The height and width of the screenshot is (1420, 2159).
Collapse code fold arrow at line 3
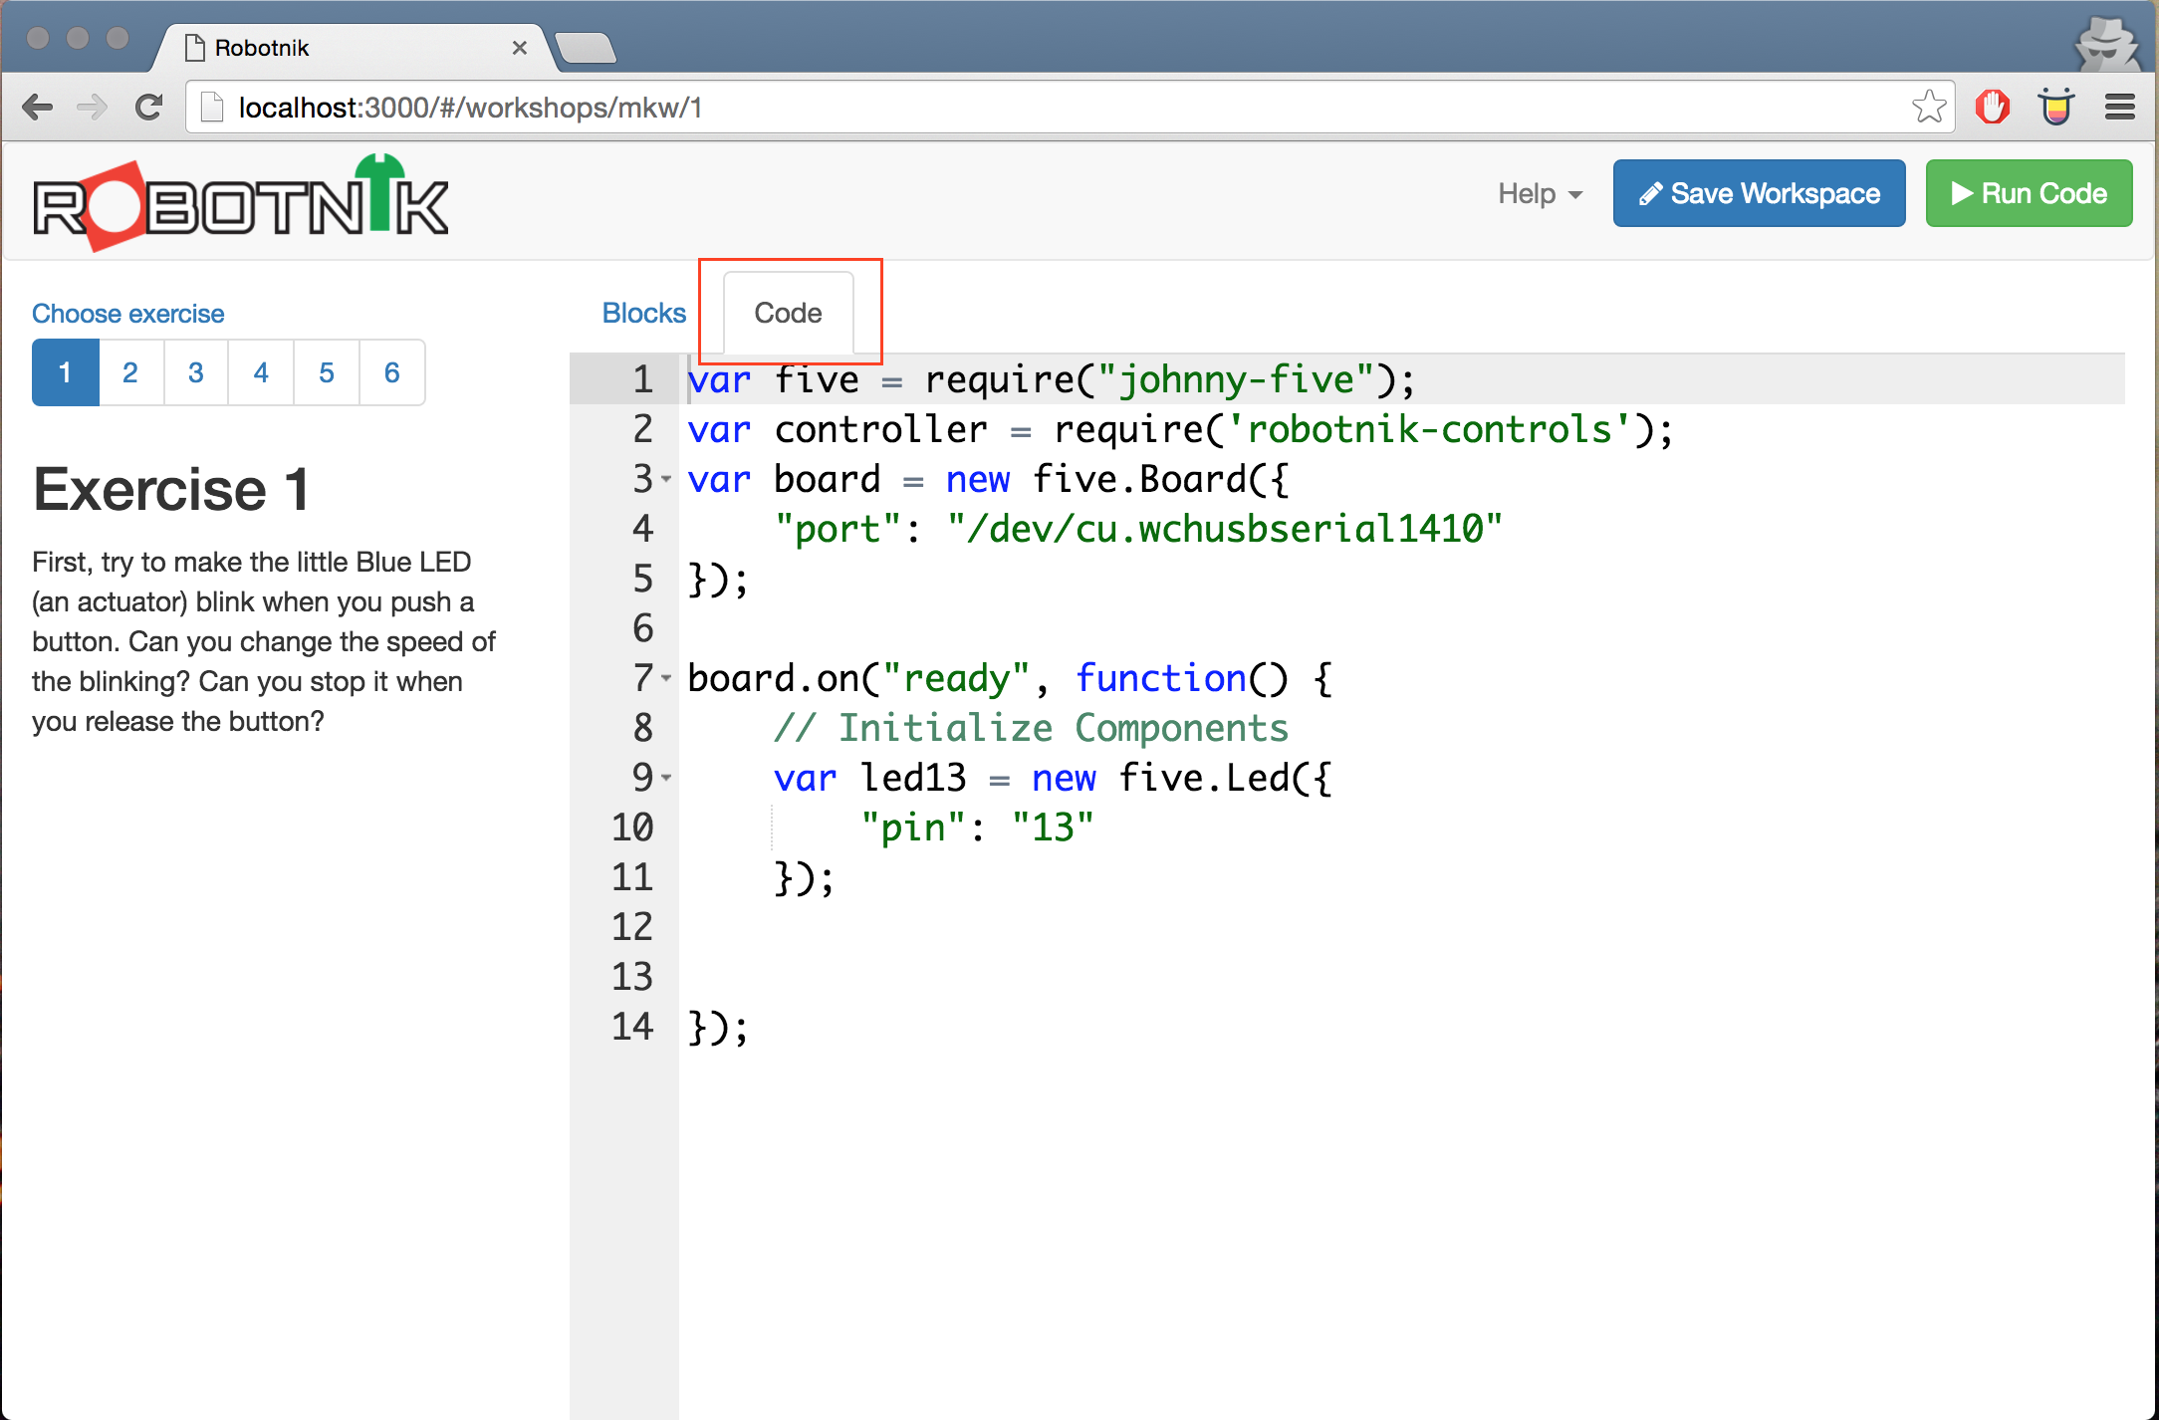pos(666,479)
